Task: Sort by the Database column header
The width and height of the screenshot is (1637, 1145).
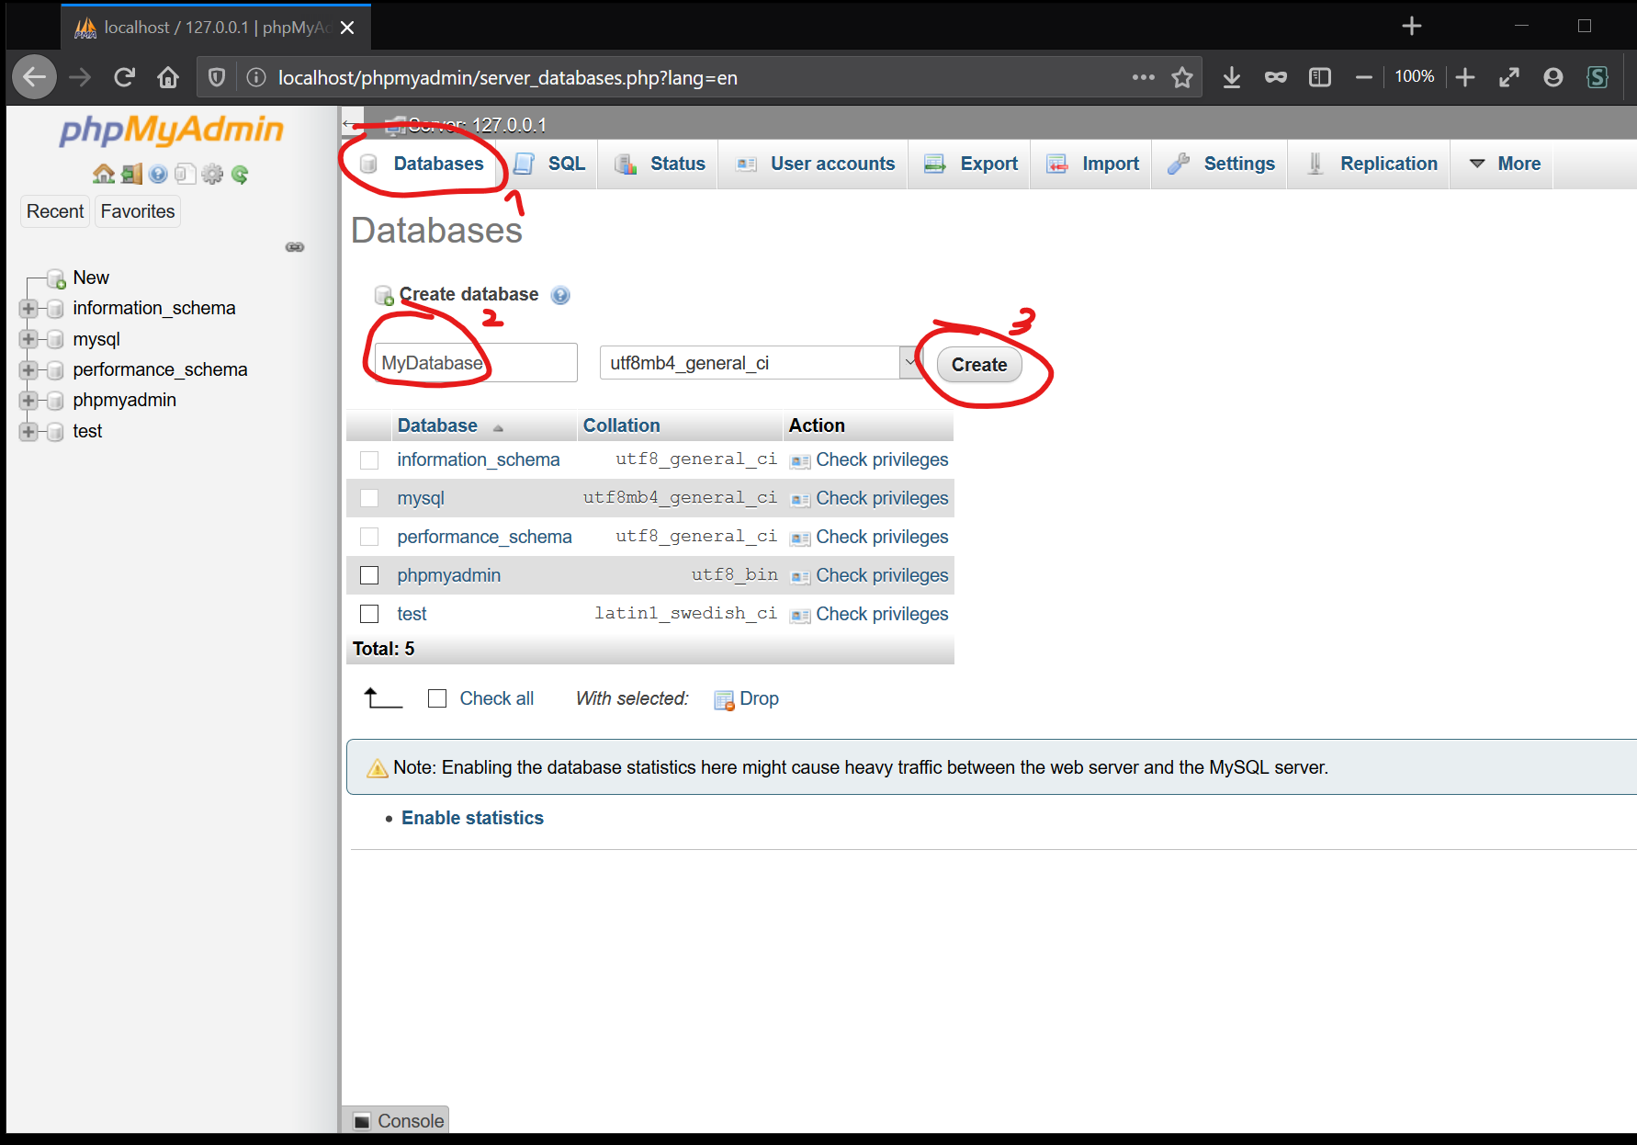Action: 437,425
